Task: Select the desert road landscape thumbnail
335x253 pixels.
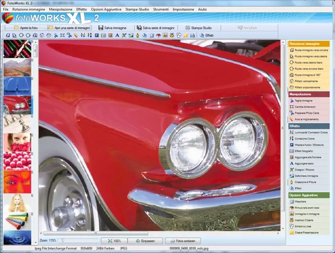Action: pos(17,68)
